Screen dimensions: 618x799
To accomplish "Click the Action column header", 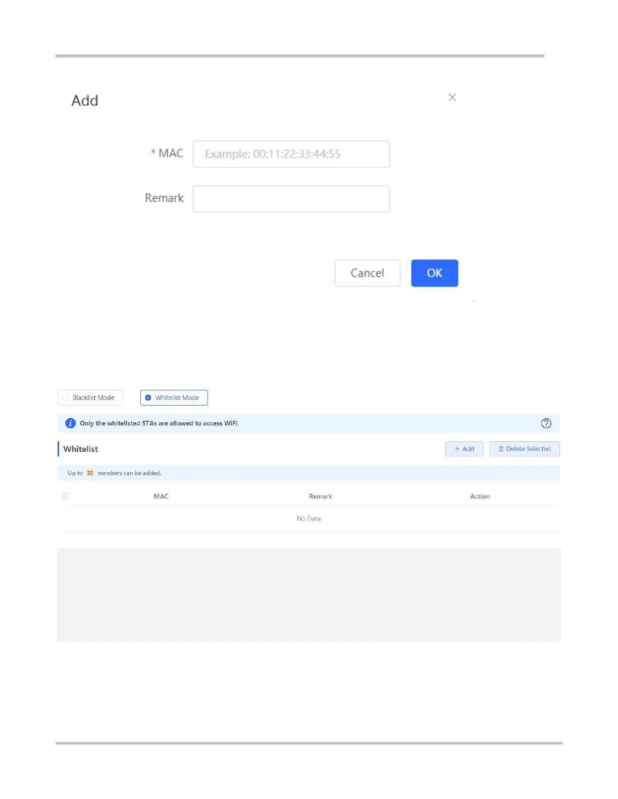I will coord(480,496).
